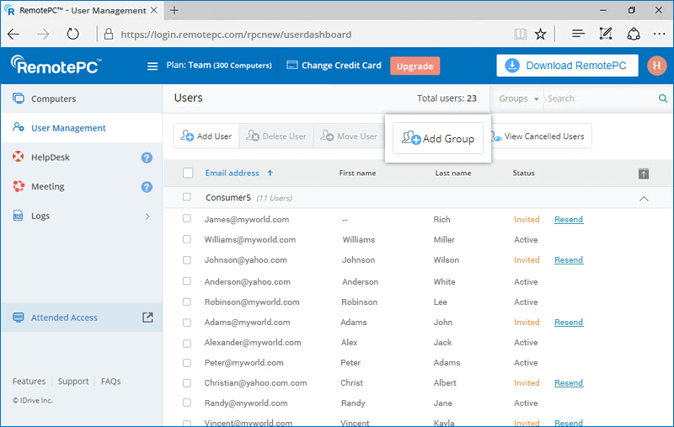674x427 pixels.
Task: Collapse the Consumer5 group with chevron
Action: [x=644, y=199]
